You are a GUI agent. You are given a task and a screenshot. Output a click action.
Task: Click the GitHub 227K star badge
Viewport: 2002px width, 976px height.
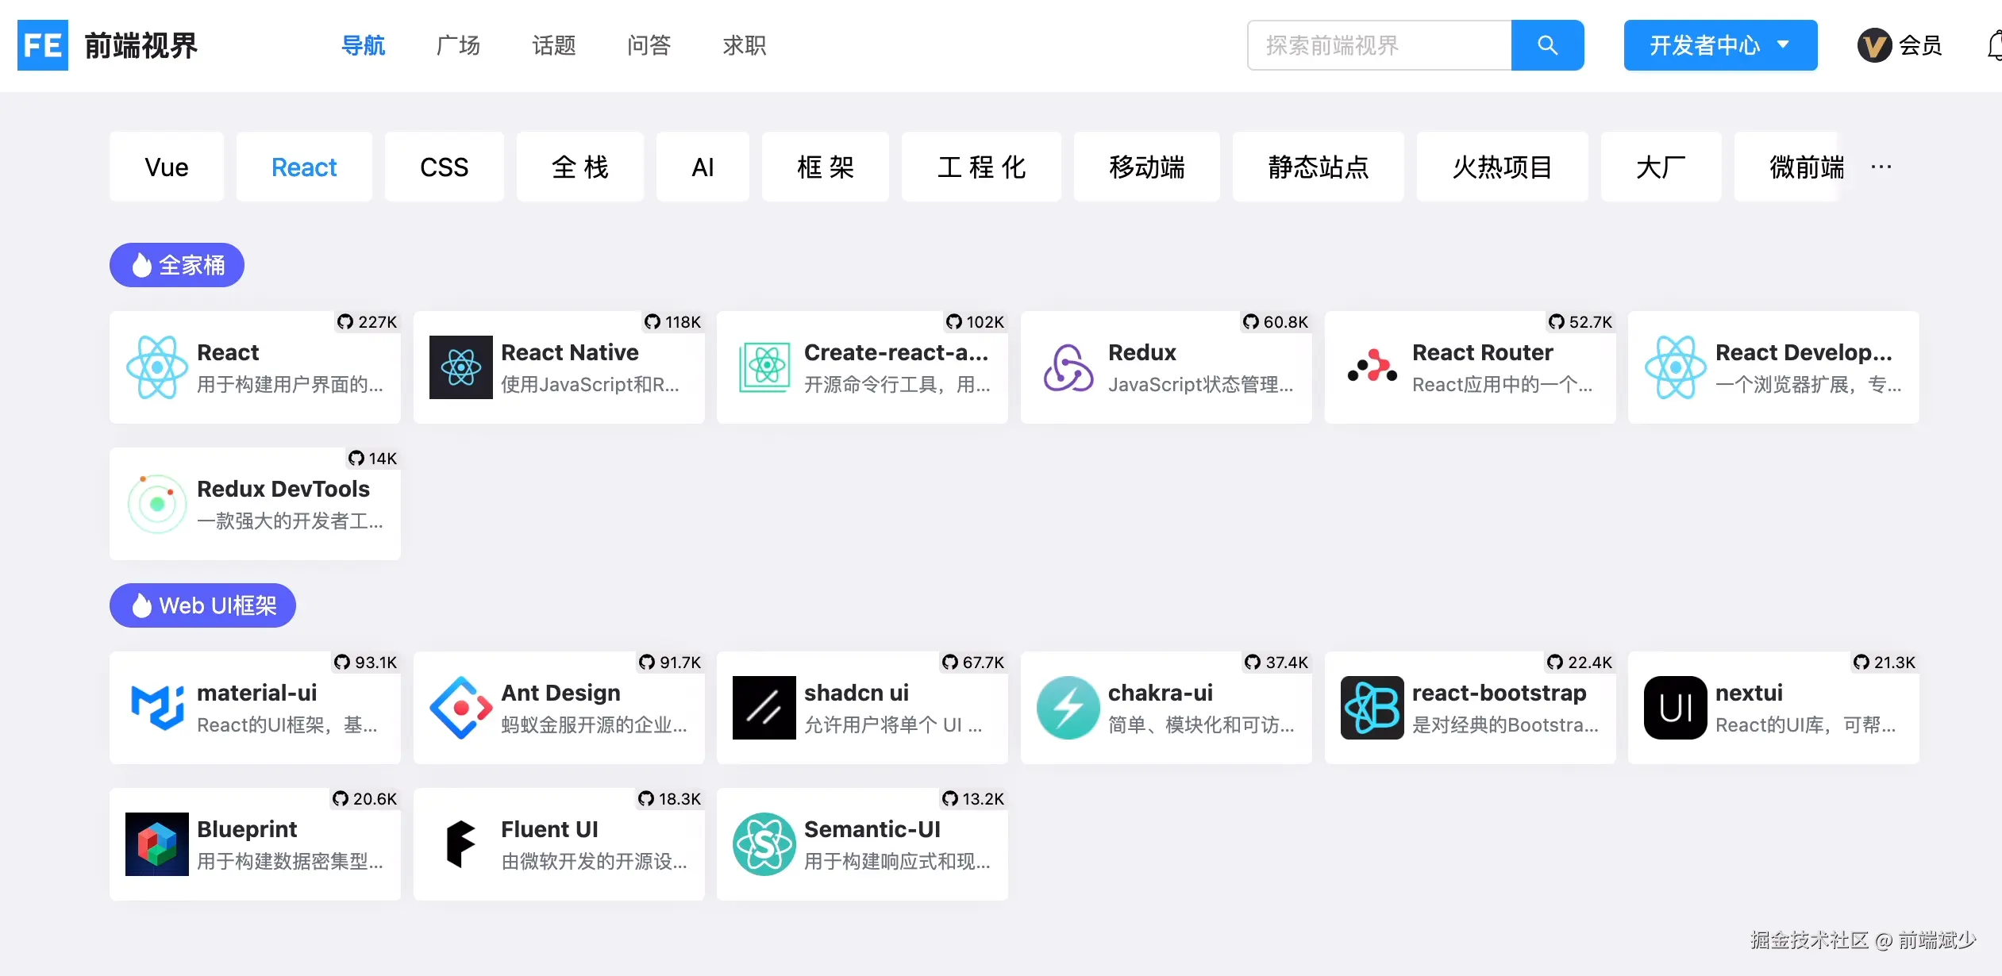(x=367, y=322)
